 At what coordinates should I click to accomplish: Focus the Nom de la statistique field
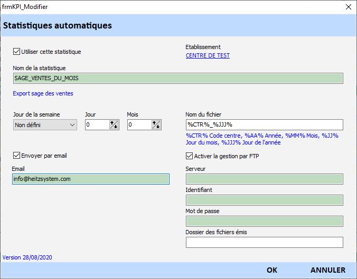[178, 78]
